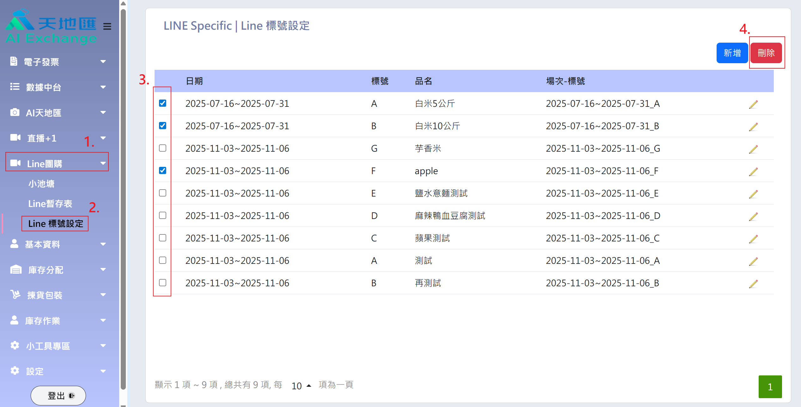Open the page size 10 dropdown
Image resolution: width=801 pixels, height=407 pixels.
coord(301,386)
